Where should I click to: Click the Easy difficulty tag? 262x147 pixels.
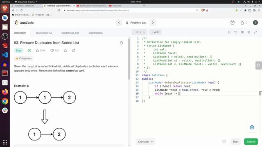[x=18, y=51]
